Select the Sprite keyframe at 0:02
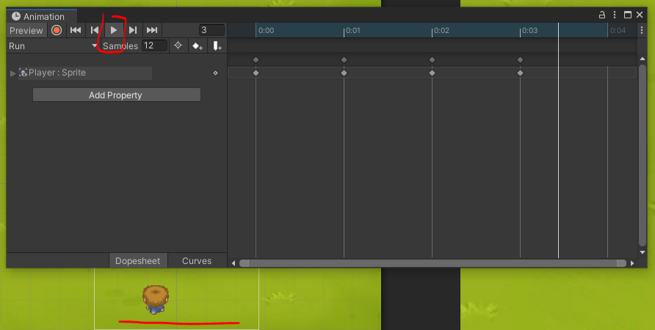 pyautogui.click(x=432, y=73)
